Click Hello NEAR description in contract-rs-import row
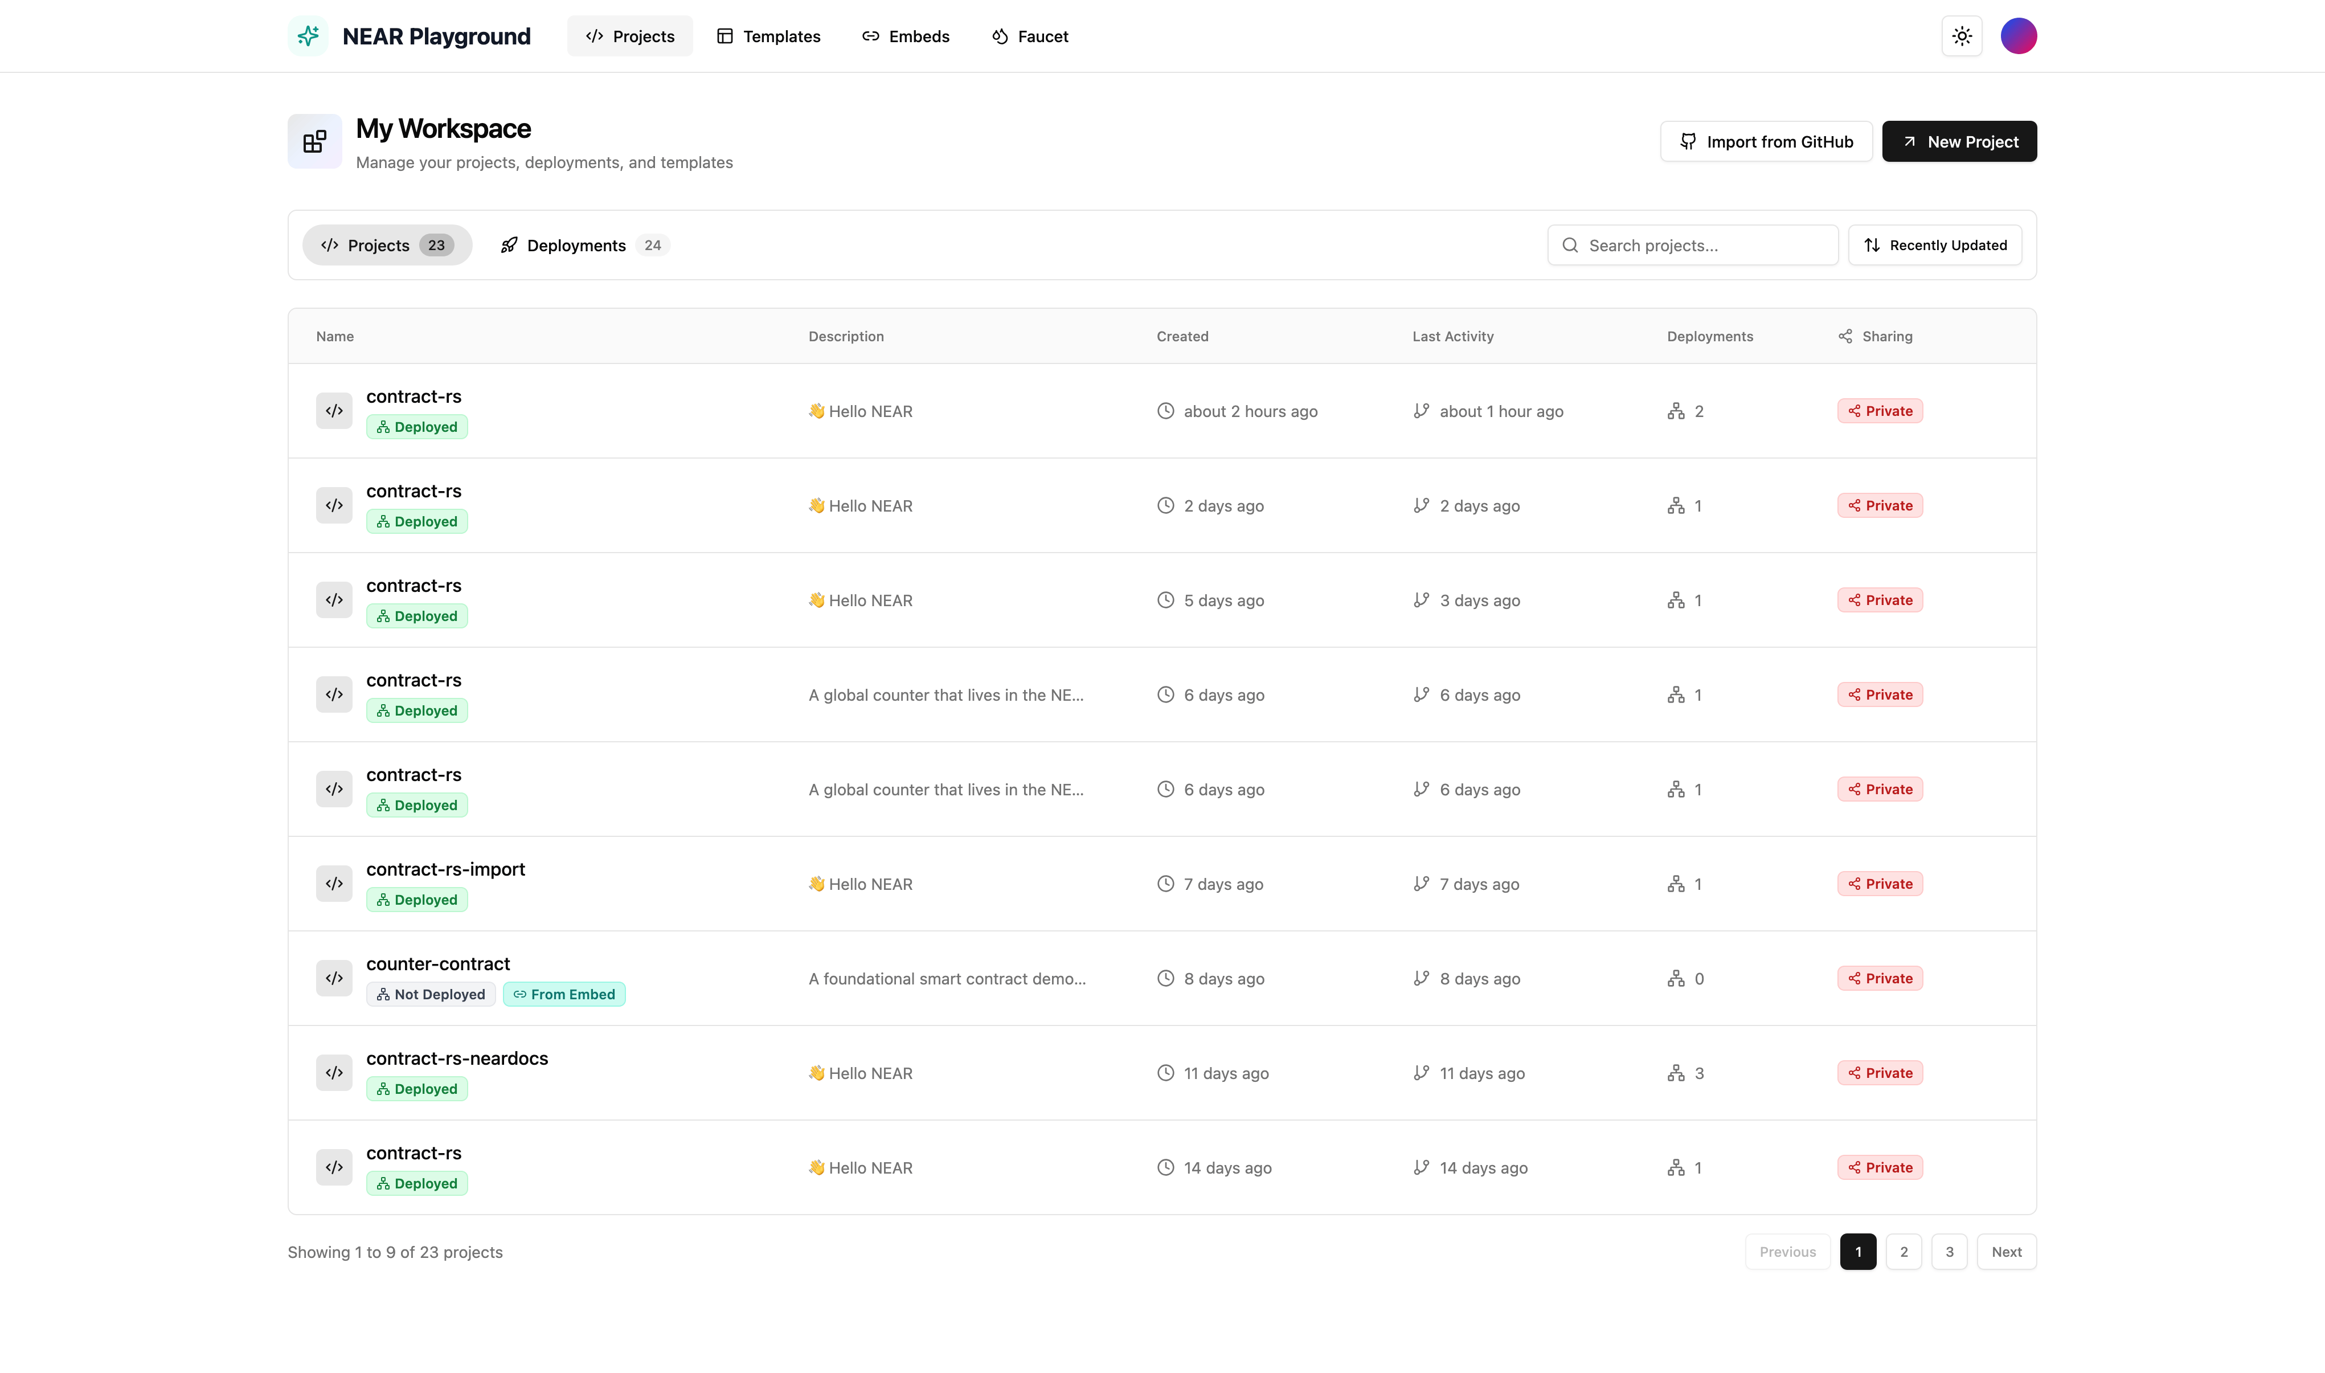Screen dimensions: 2325x1373 click(x=860, y=884)
